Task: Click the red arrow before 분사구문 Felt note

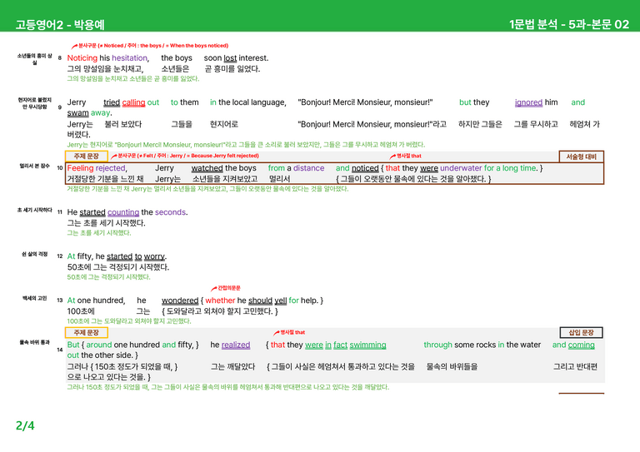Action: point(114,156)
